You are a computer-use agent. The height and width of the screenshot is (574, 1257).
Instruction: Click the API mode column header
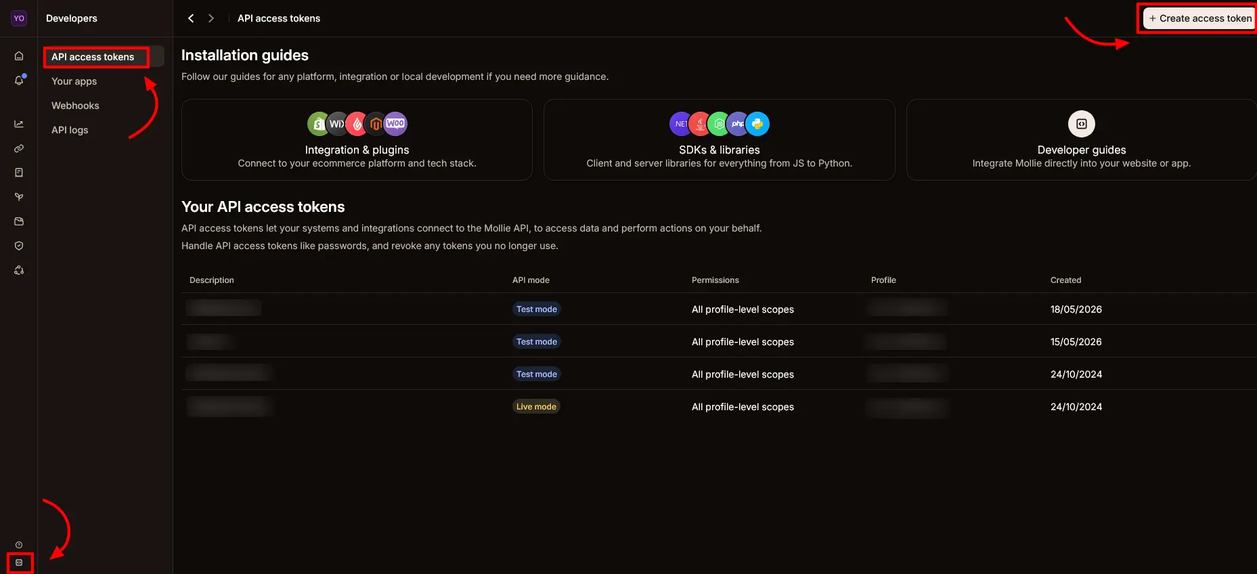[531, 280]
